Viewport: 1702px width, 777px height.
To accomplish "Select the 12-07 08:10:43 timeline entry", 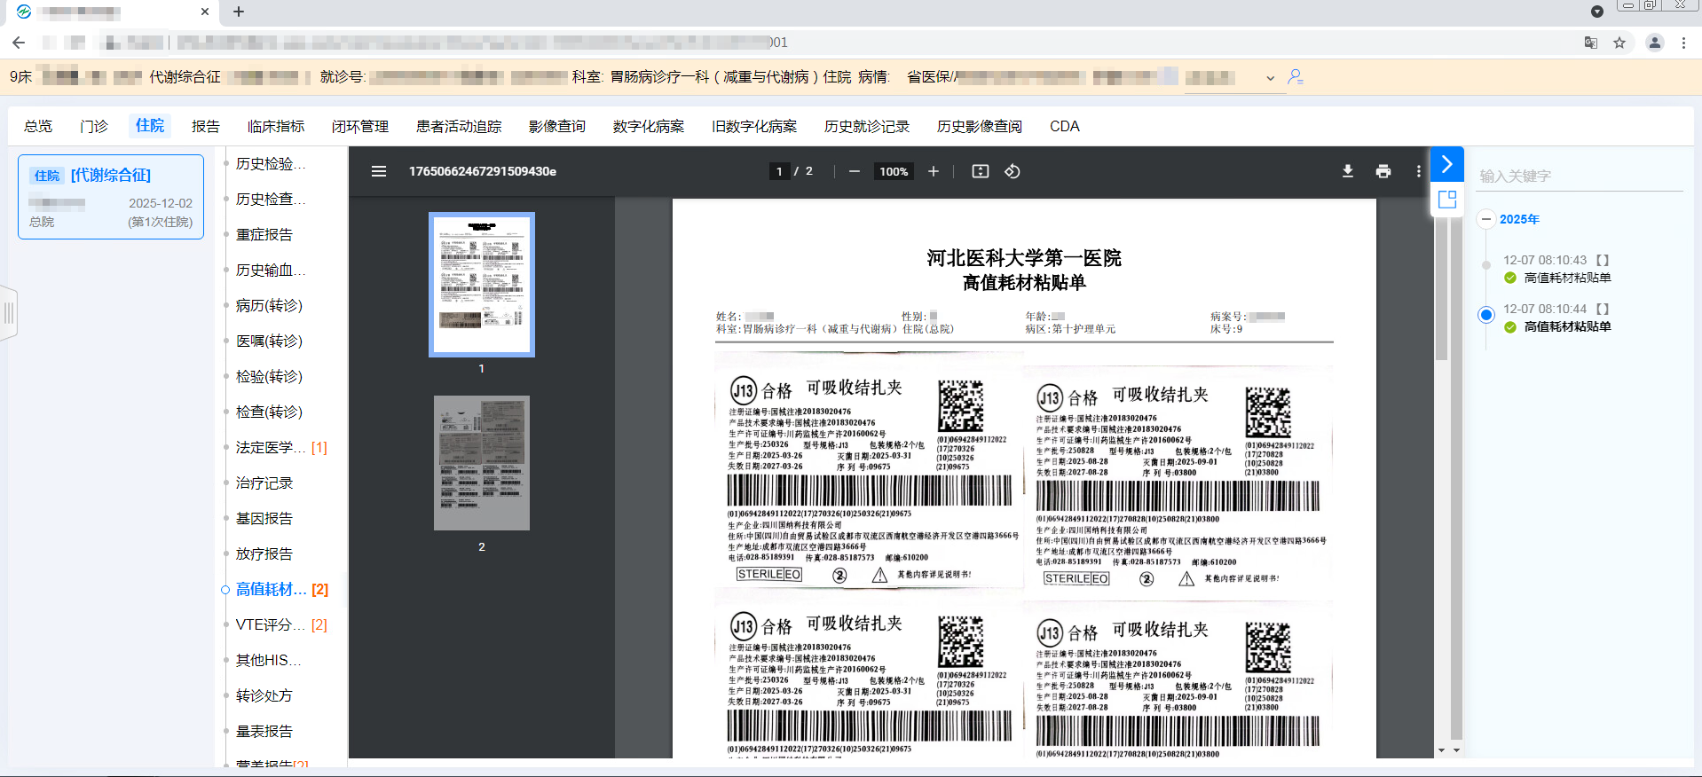I will click(1544, 260).
